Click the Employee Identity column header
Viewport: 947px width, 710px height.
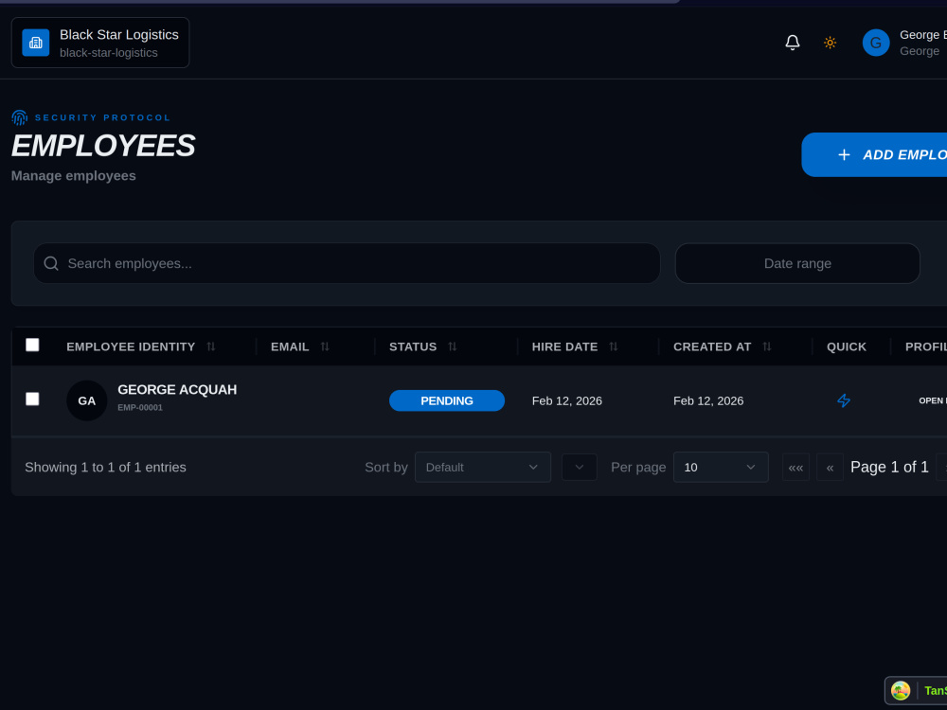point(131,346)
